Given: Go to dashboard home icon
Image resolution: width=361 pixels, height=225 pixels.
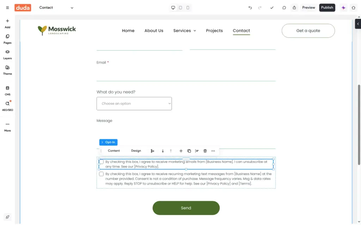Looking at the screenshot, I should click(353, 8).
